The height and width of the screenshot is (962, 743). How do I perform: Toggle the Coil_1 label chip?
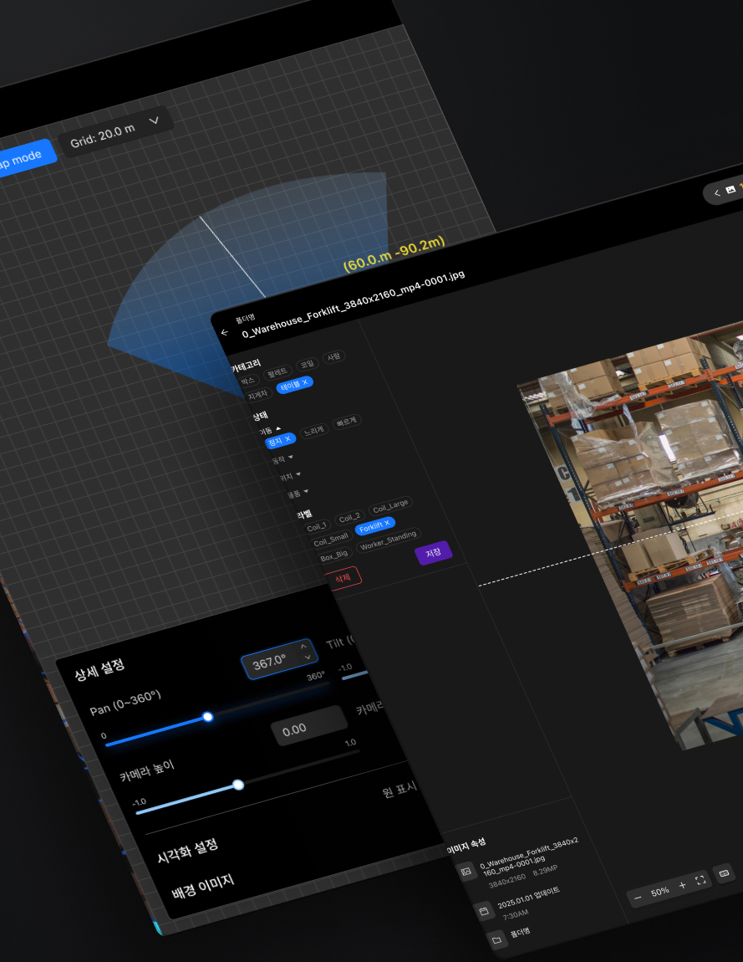coord(317,527)
